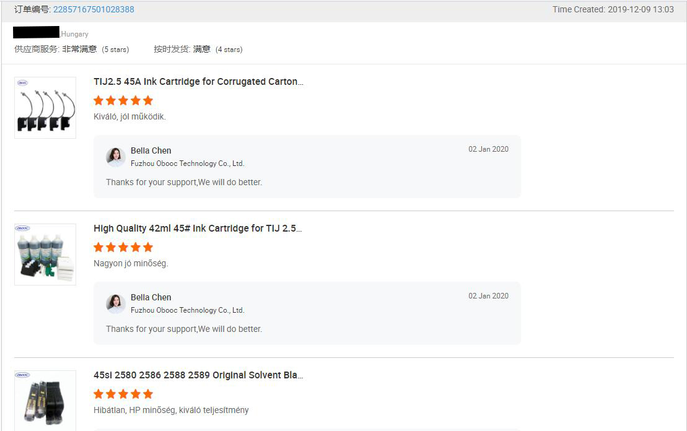This screenshot has height=431, width=687.
Task: Open the 45si solvent cartridge thumbnail
Action: point(45,401)
